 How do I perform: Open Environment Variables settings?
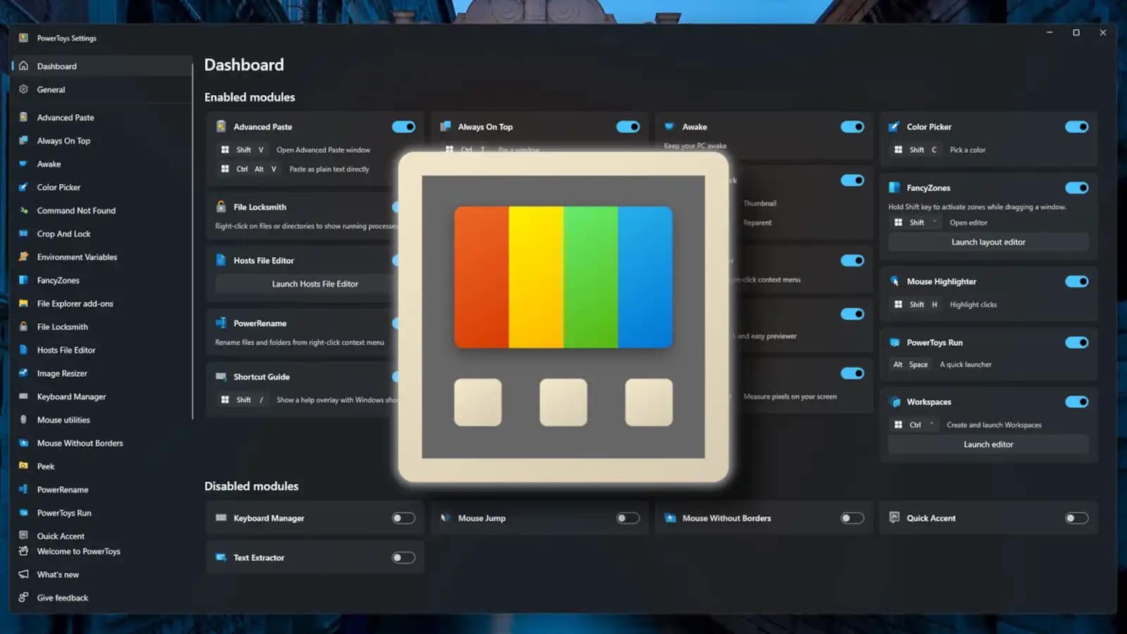click(77, 256)
